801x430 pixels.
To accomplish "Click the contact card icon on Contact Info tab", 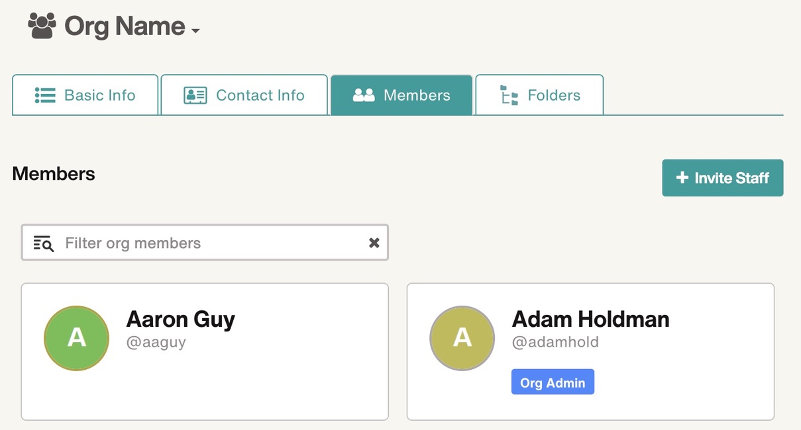I will pos(195,95).
